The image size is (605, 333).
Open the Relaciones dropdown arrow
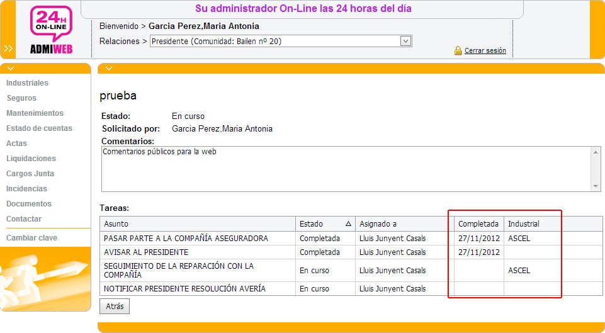pyautogui.click(x=405, y=41)
